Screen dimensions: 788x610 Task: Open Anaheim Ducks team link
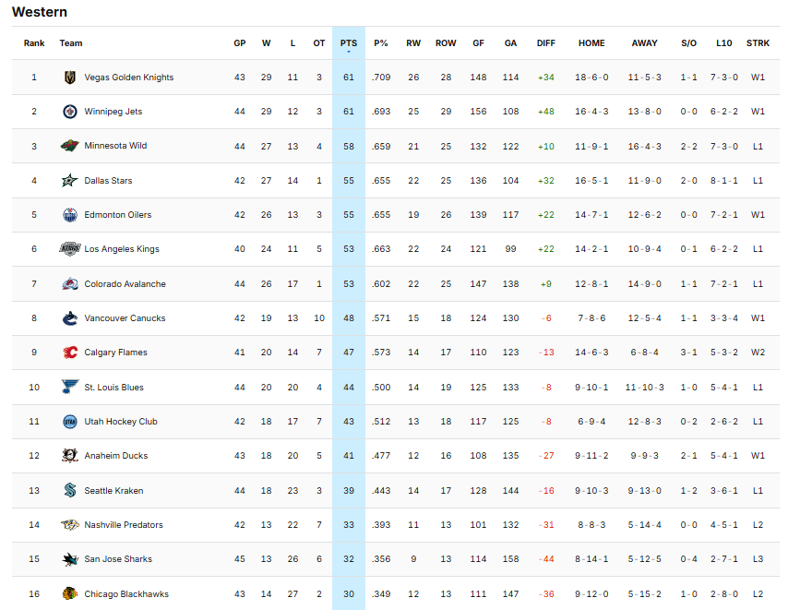click(x=116, y=456)
